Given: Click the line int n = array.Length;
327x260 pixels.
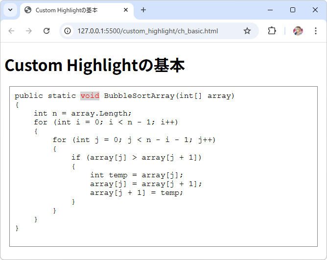Looking at the screenshot, I should click(x=83, y=113).
